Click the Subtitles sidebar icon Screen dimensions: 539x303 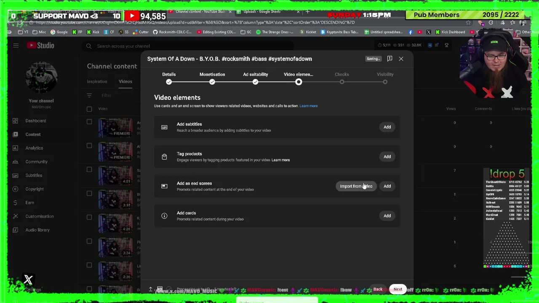click(15, 175)
